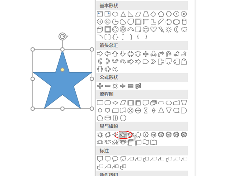Insert the right arrow shape
The image size is (249, 176).
100,54
